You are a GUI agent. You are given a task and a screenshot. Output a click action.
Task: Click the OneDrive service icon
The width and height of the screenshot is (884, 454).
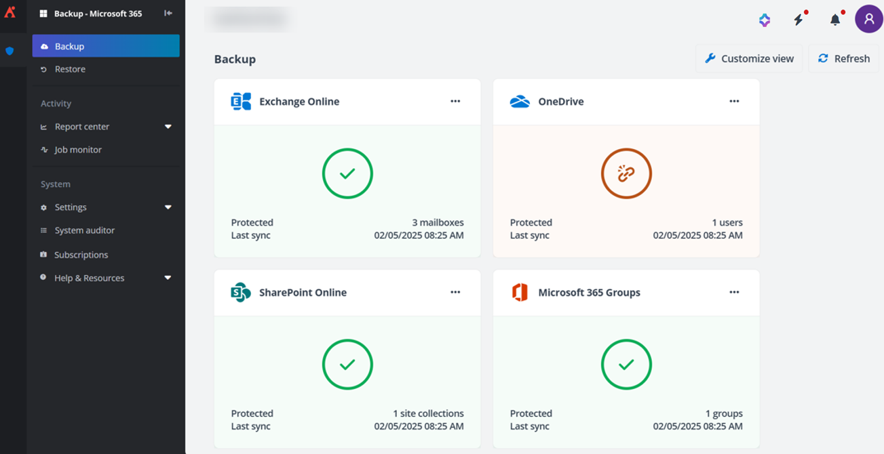[519, 100]
